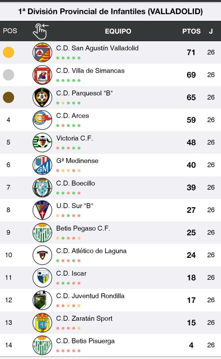Viewport: 221px width, 359px height.
Task: Click the EQUIPO column header
Action: pyautogui.click(x=118, y=31)
